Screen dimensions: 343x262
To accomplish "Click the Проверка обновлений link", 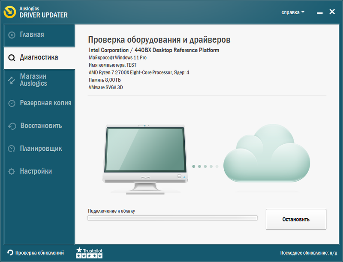I will [x=39, y=253].
